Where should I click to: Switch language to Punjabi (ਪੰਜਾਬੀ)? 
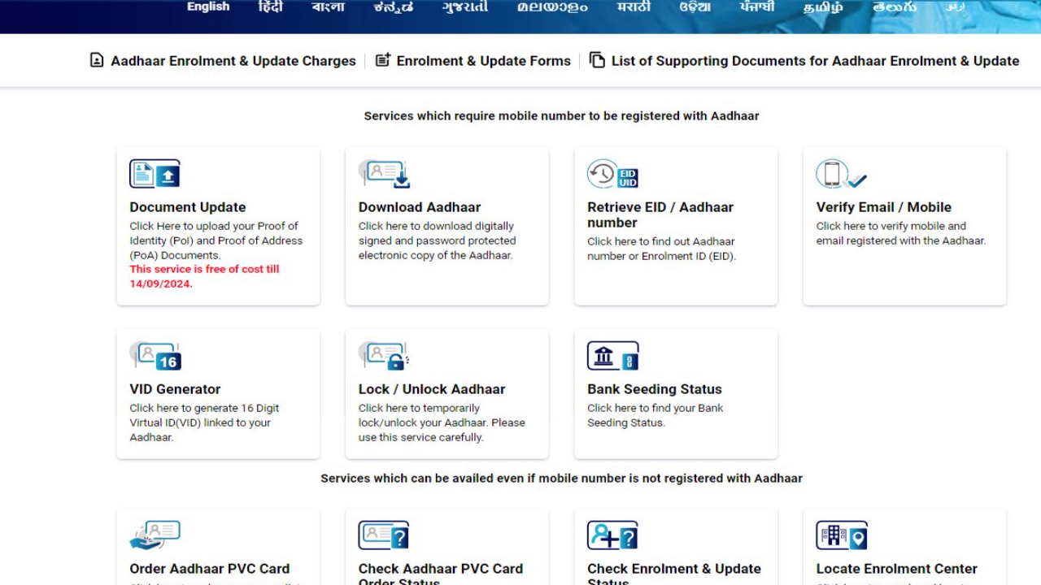(x=757, y=6)
